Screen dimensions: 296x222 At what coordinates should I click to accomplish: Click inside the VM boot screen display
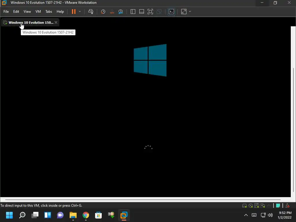click(x=145, y=111)
